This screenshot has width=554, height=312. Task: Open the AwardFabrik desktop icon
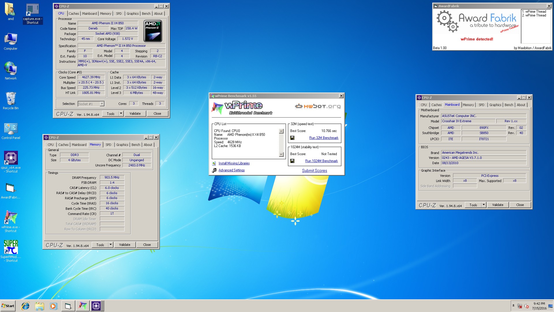(11, 191)
